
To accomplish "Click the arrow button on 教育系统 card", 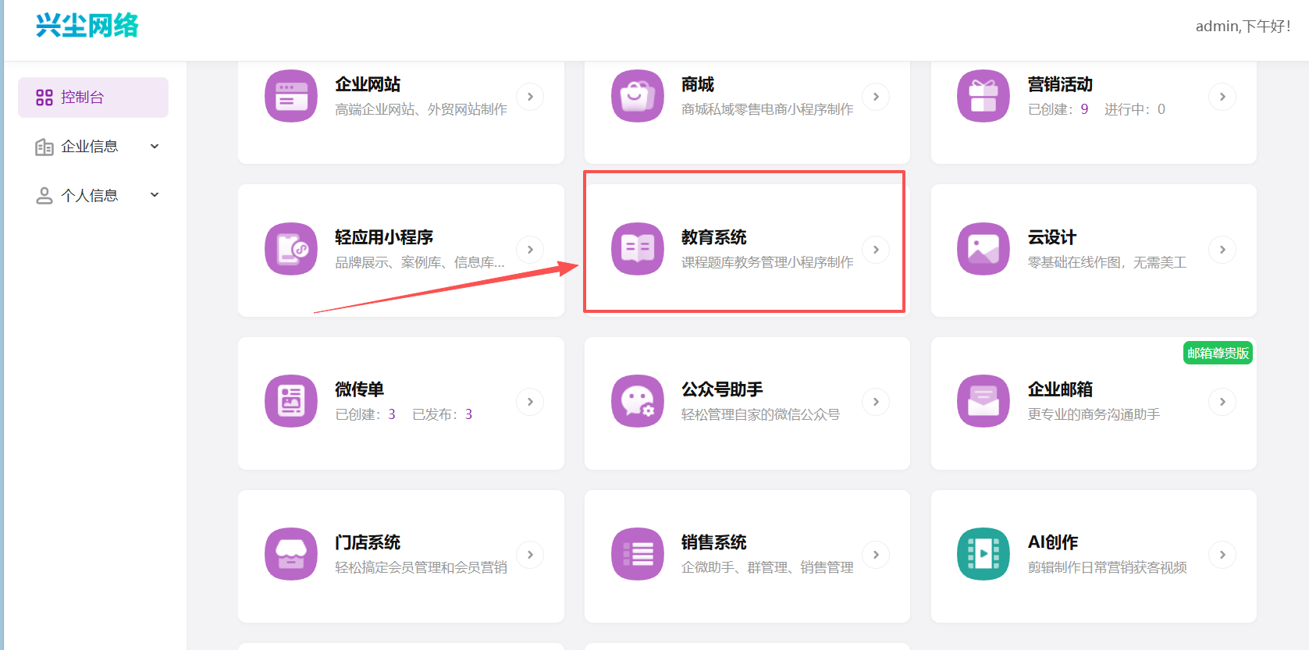I will [876, 250].
